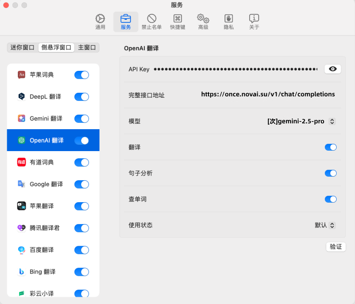This screenshot has width=355, height=304.
Task: Select the 有道词典 service icon
Action: click(x=22, y=162)
